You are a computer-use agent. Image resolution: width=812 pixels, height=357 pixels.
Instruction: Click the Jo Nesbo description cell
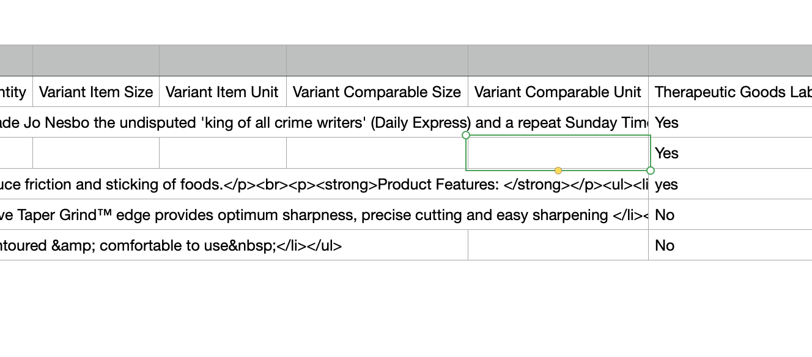pos(324,122)
